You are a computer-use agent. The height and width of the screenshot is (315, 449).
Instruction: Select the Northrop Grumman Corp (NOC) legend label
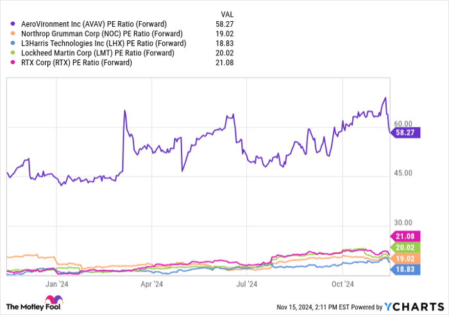[102, 34]
